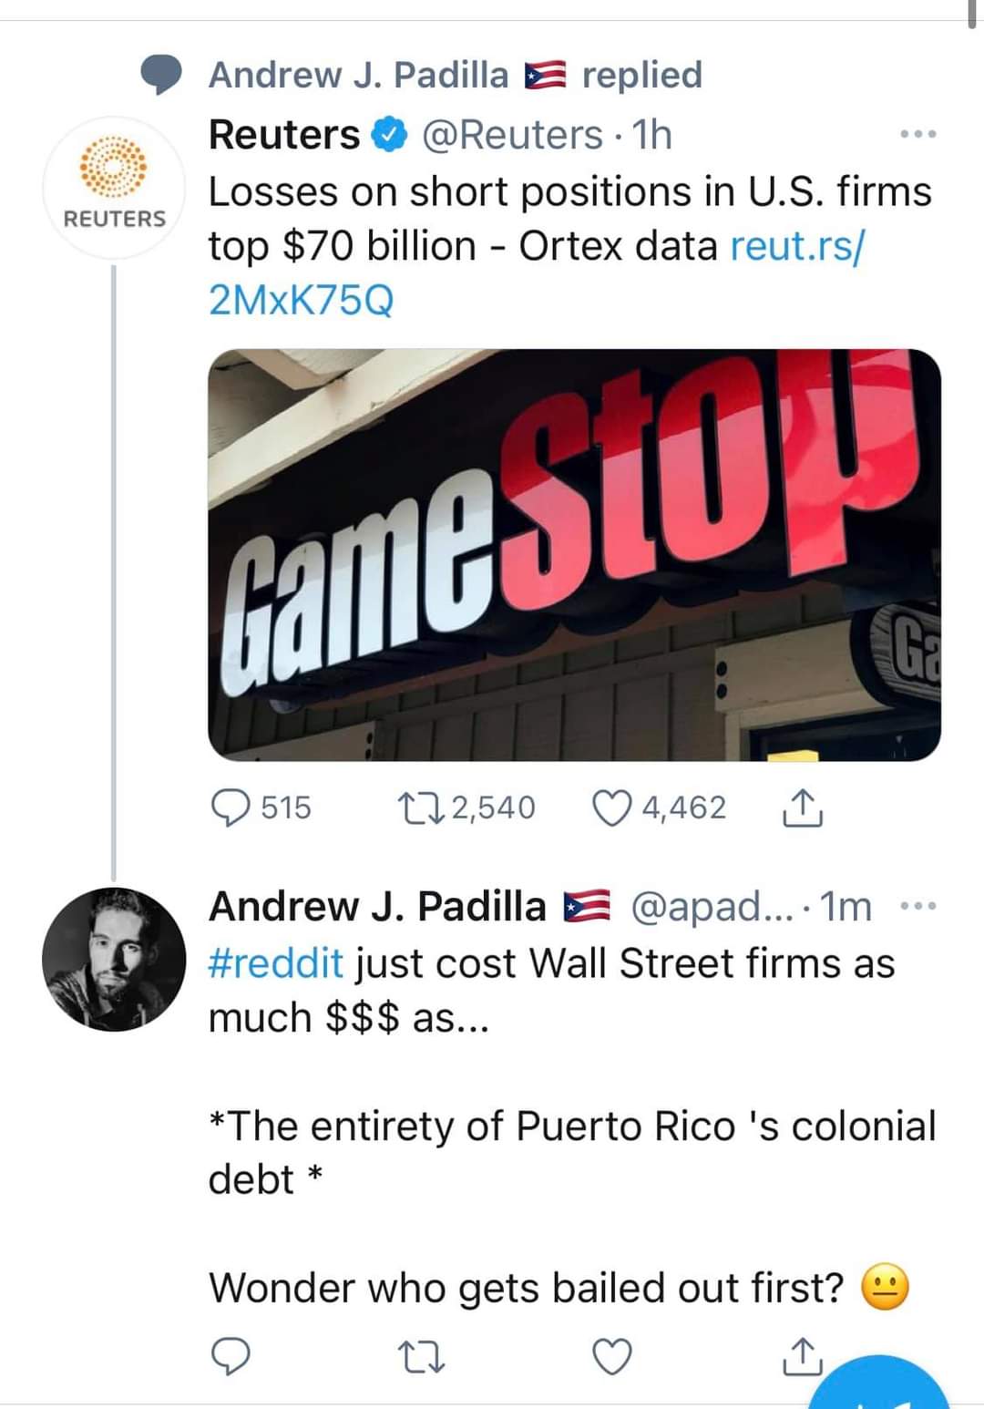Open the @Reuters handle
This screenshot has width=984, height=1409.
pyautogui.click(x=511, y=135)
